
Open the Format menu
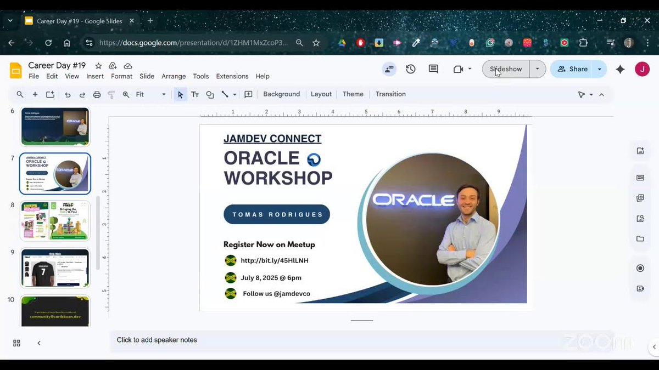[121, 76]
